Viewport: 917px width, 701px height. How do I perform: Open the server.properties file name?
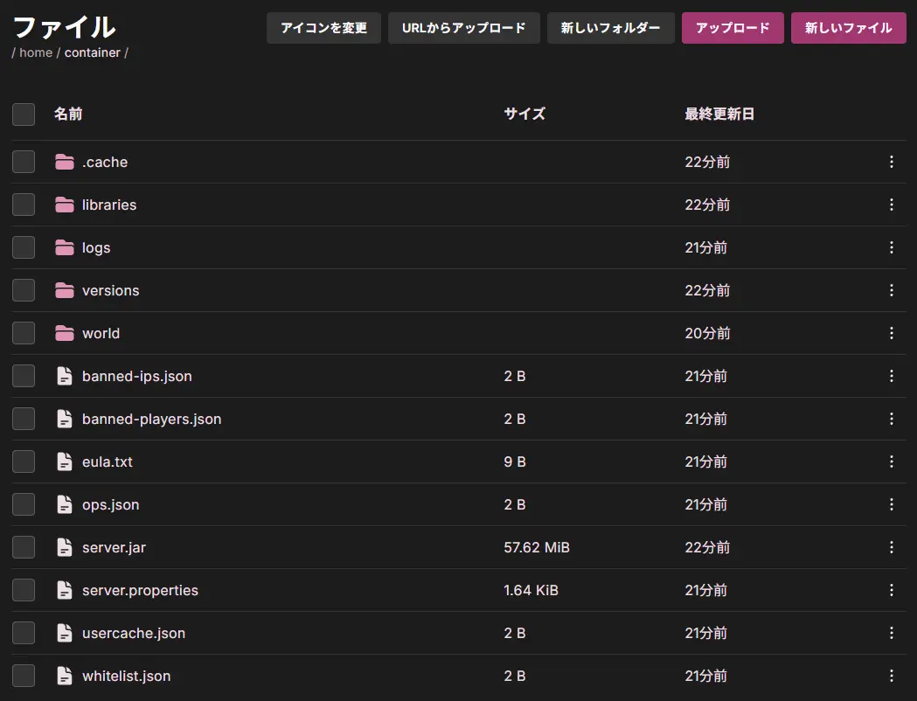(140, 591)
